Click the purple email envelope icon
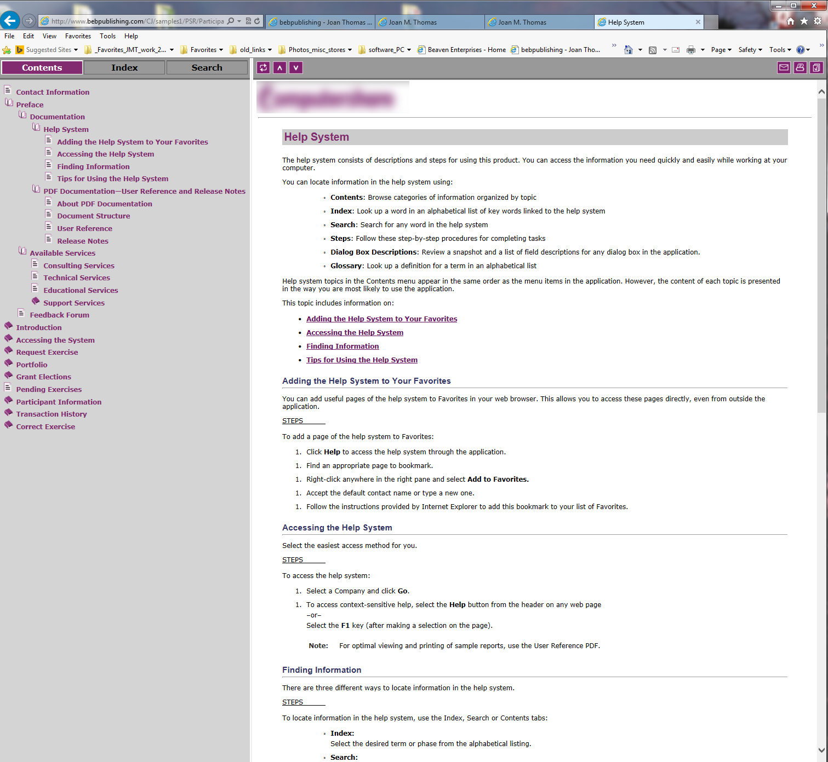 (784, 67)
